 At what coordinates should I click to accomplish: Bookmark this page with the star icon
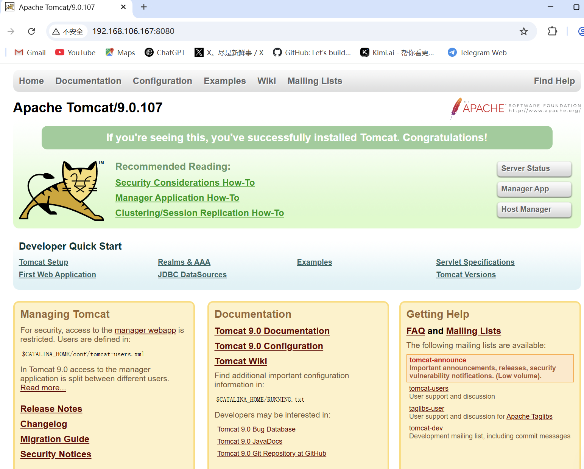[x=523, y=31]
